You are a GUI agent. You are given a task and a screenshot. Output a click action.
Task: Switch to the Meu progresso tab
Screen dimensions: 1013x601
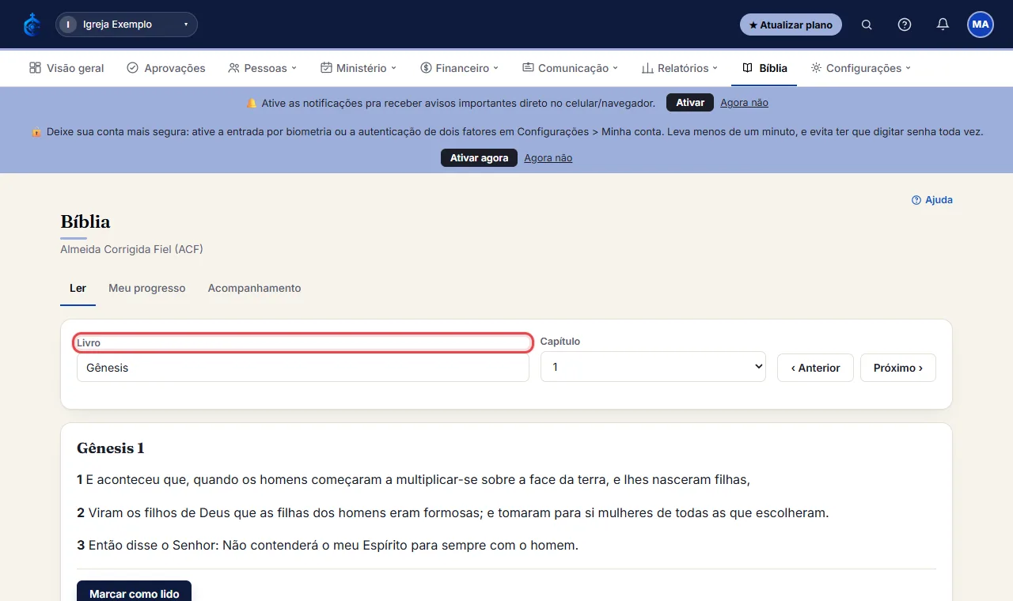click(x=147, y=288)
